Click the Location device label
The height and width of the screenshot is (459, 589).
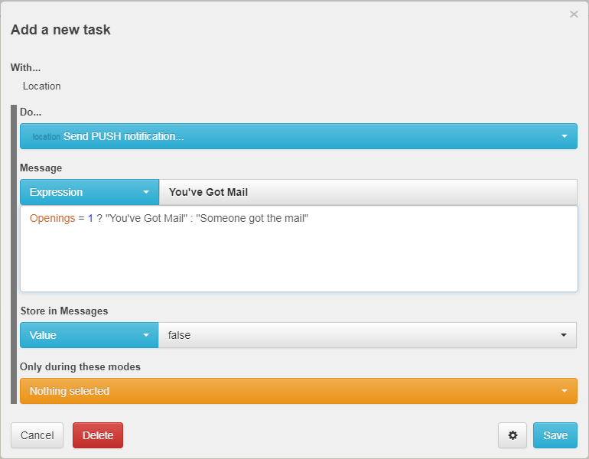(42, 86)
